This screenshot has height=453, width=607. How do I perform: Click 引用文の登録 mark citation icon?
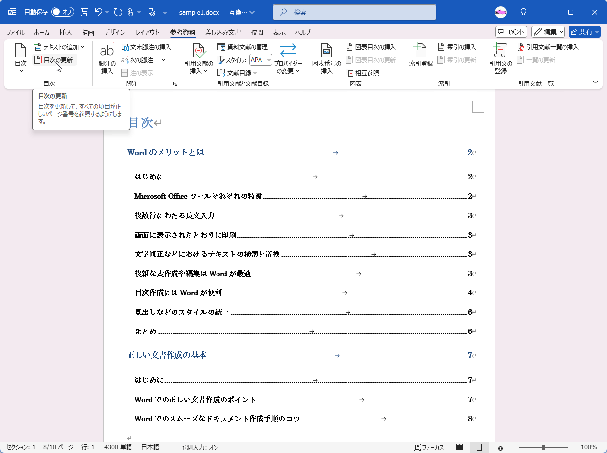click(500, 50)
